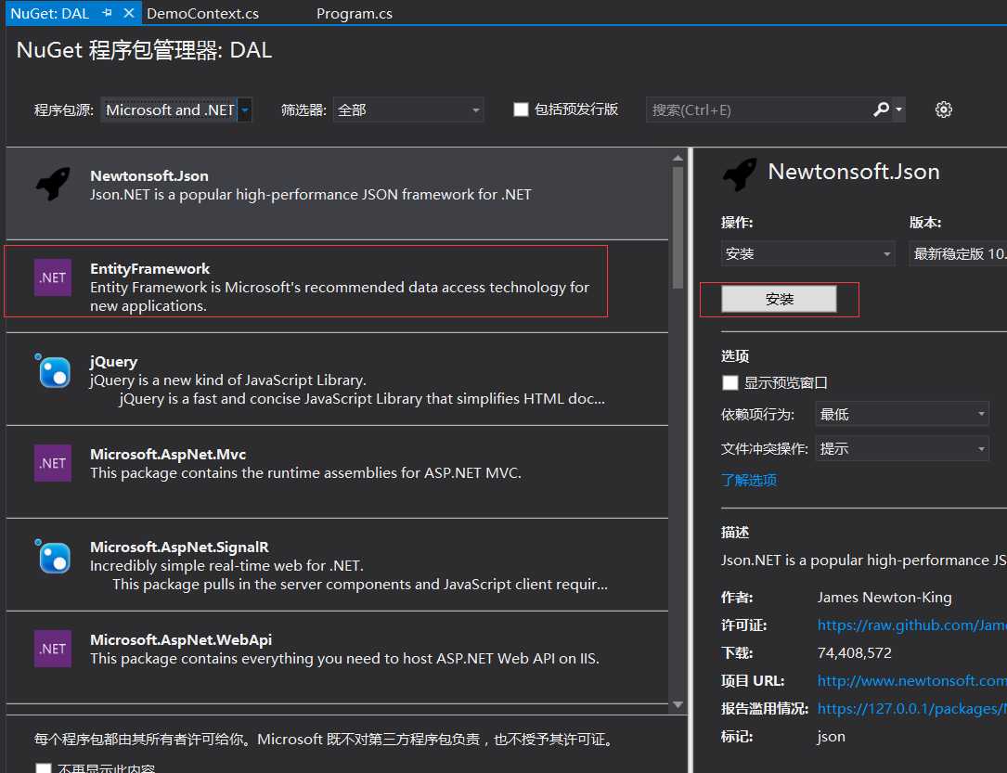Click the download count 74,408,572
The height and width of the screenshot is (773, 1007).
pos(854,653)
